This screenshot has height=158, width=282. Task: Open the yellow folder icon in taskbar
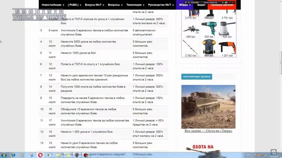pos(59,155)
